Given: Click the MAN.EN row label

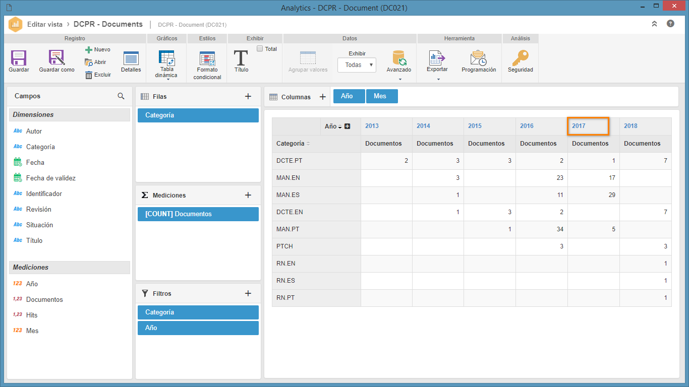Looking at the screenshot, I should (x=289, y=178).
